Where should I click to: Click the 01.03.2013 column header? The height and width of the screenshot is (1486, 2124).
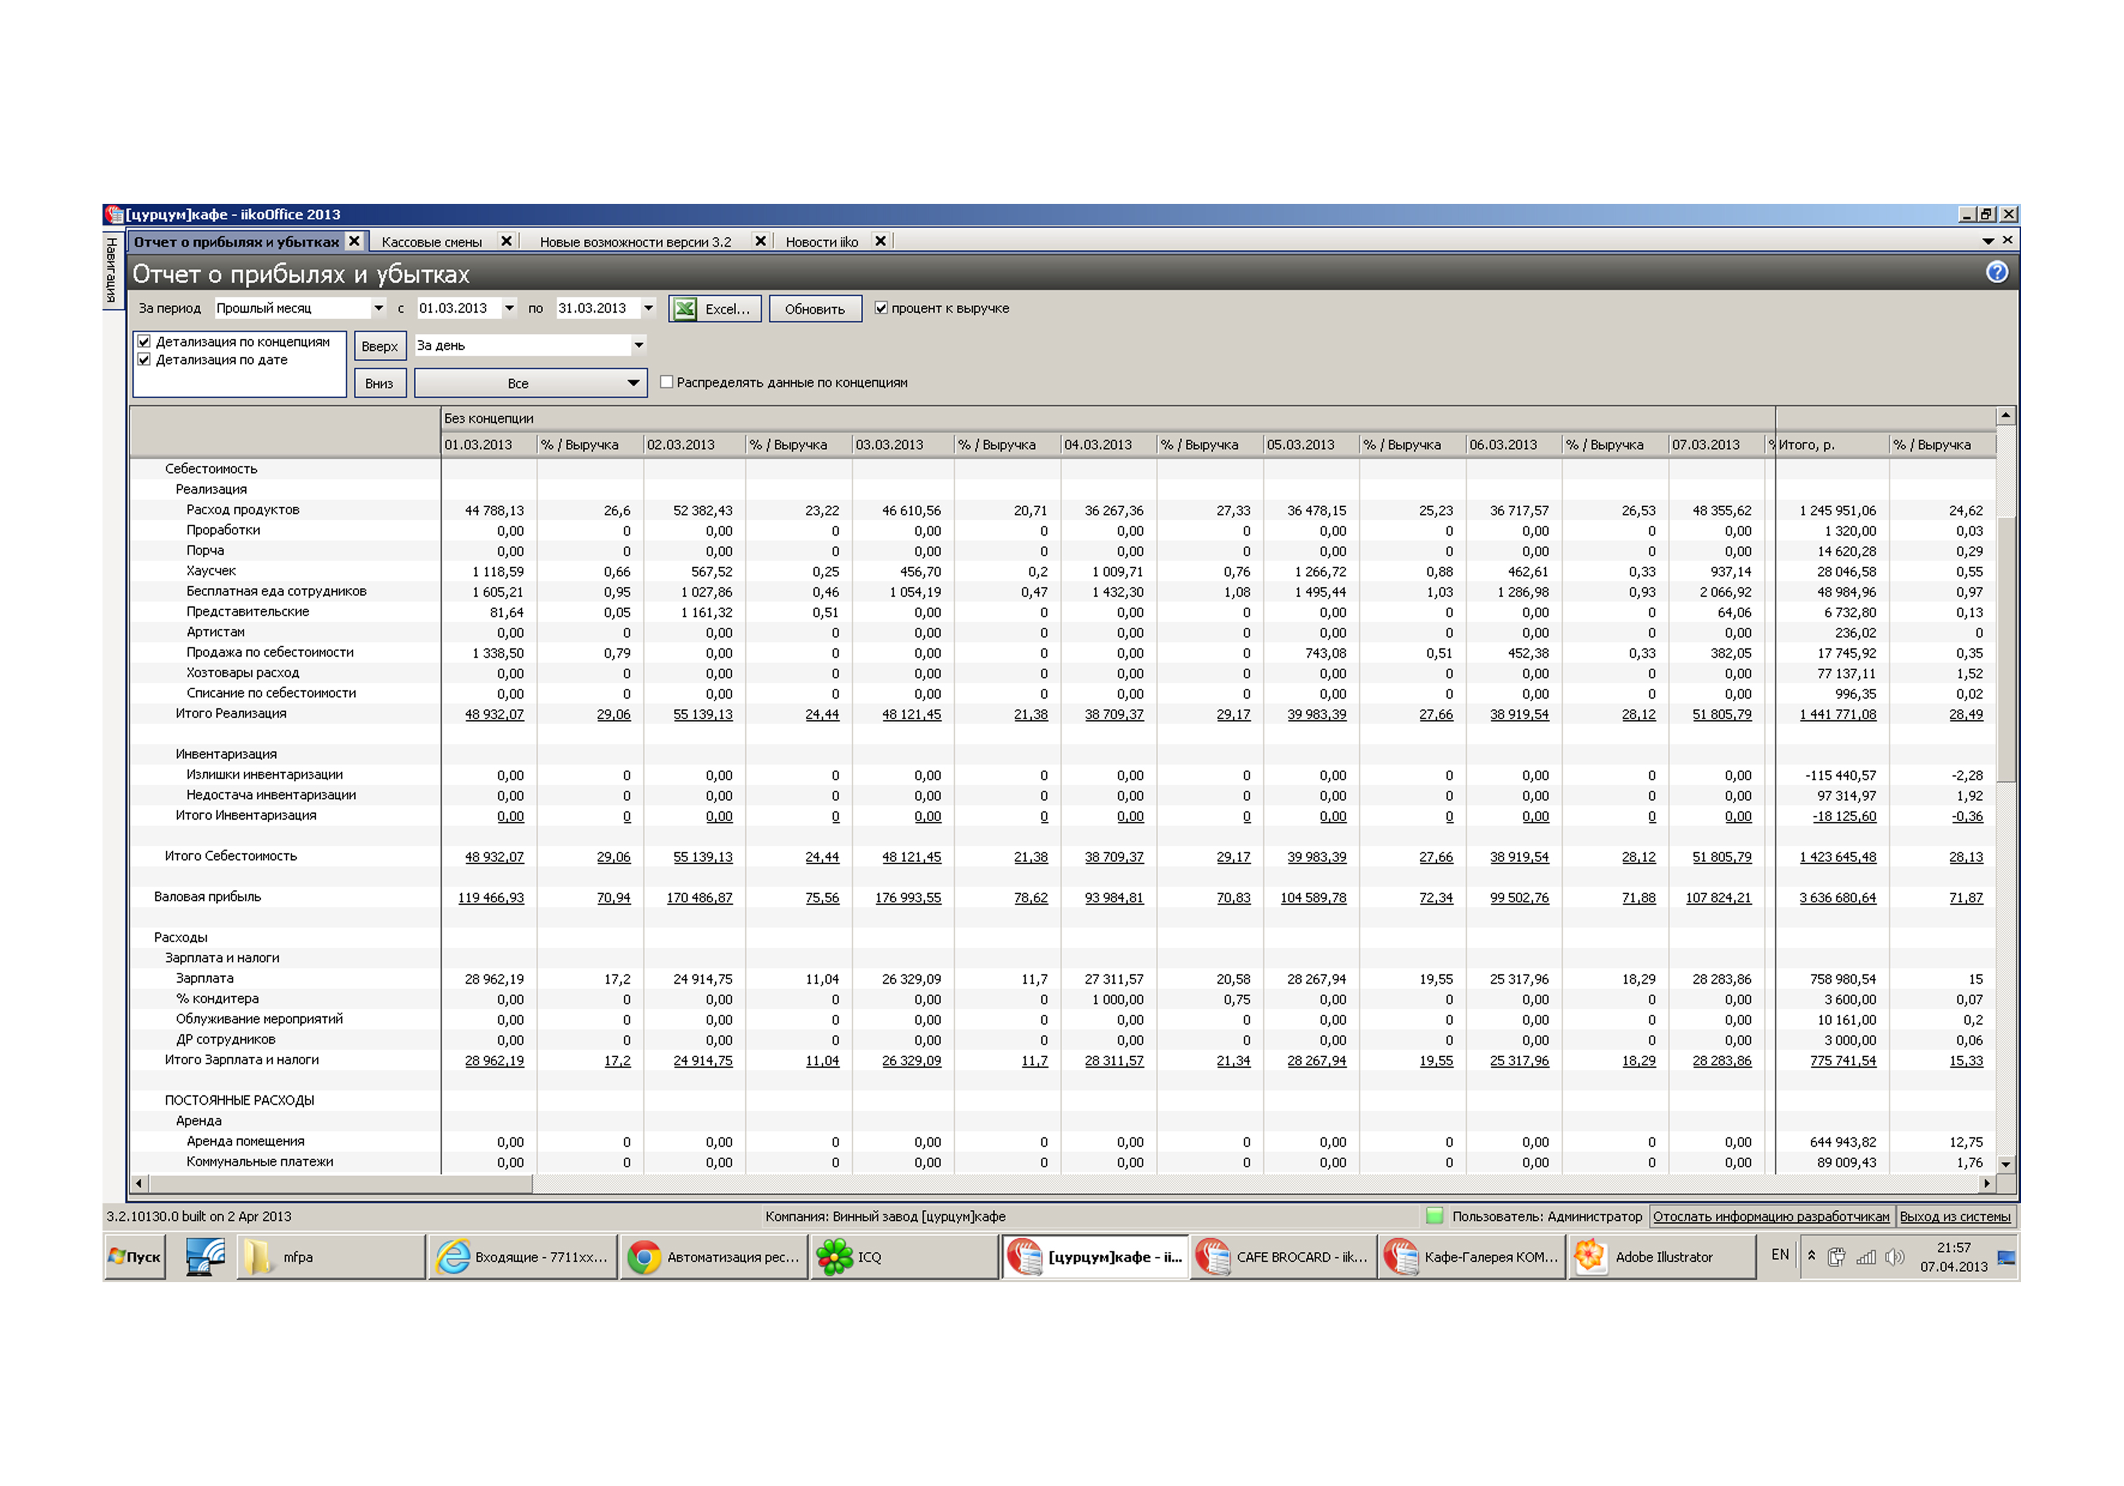(489, 445)
